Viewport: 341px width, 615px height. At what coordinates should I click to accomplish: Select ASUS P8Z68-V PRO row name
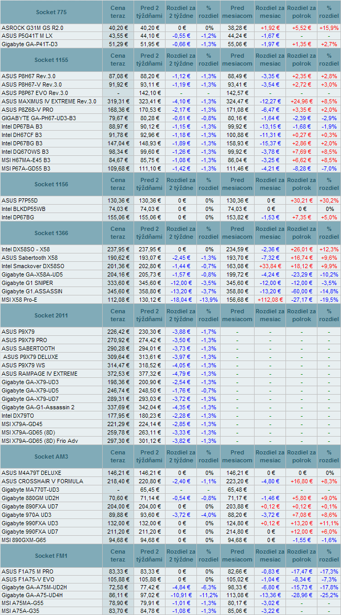(28, 110)
